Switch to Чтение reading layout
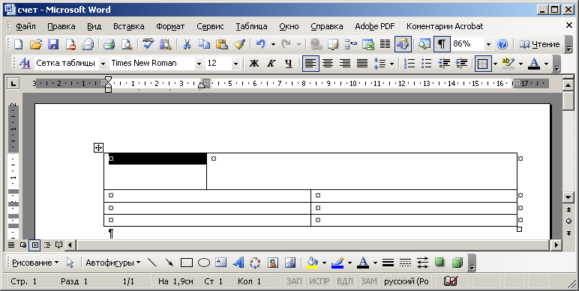This screenshot has width=579, height=291. (539, 44)
